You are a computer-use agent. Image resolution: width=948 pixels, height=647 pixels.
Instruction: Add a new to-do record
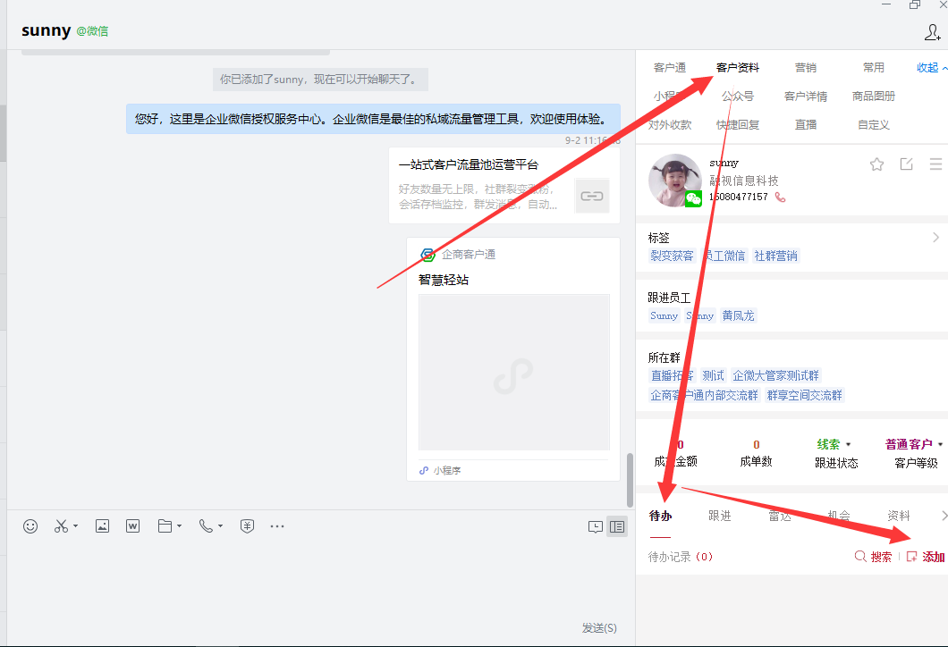(926, 557)
